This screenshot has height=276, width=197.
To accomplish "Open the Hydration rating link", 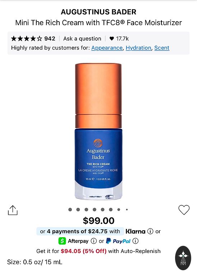I will [x=138, y=48].
